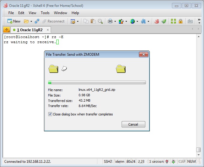This screenshot has height=167, width=204.
Task: Open the Help menu
Action: click(75, 13)
